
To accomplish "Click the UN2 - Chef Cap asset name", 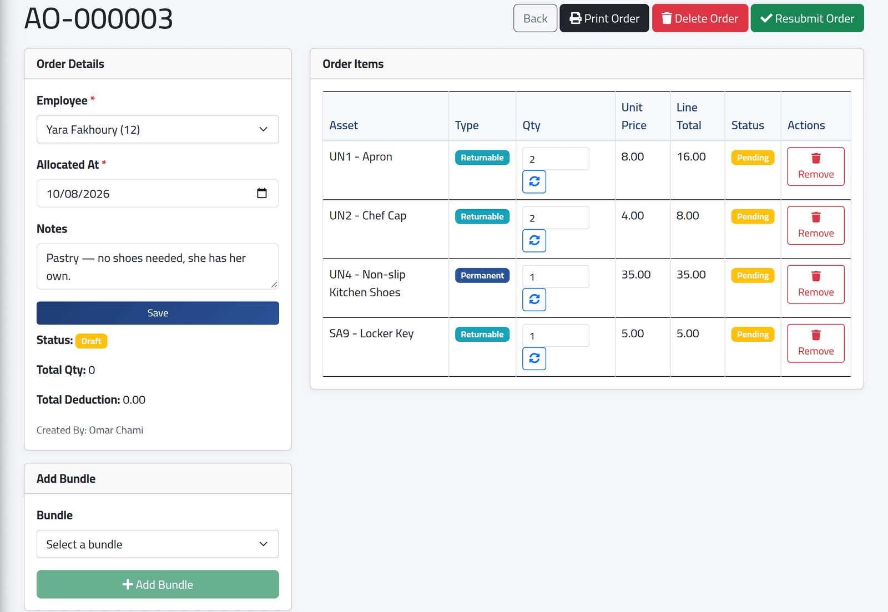I will coord(367,216).
